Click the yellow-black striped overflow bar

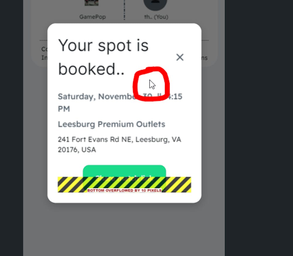[124, 185]
